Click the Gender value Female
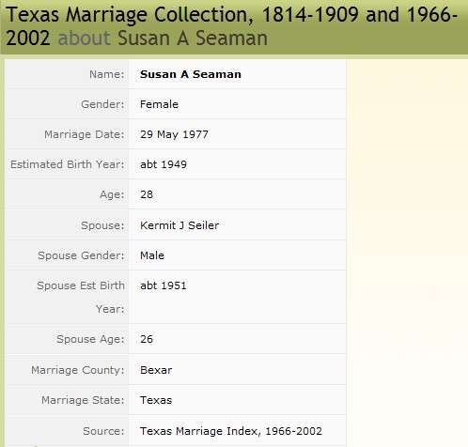 159,104
